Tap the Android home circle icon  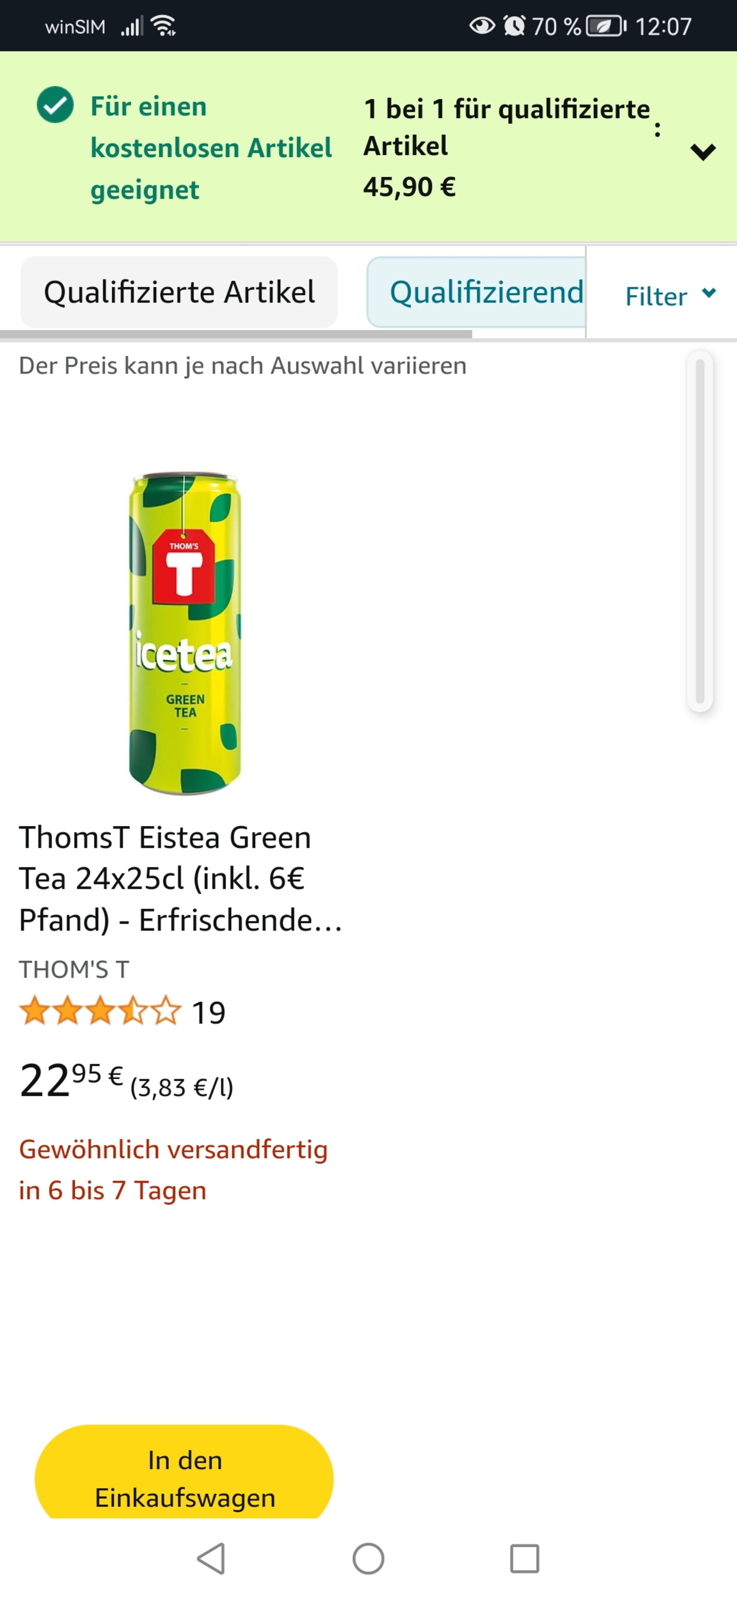pos(369,1558)
